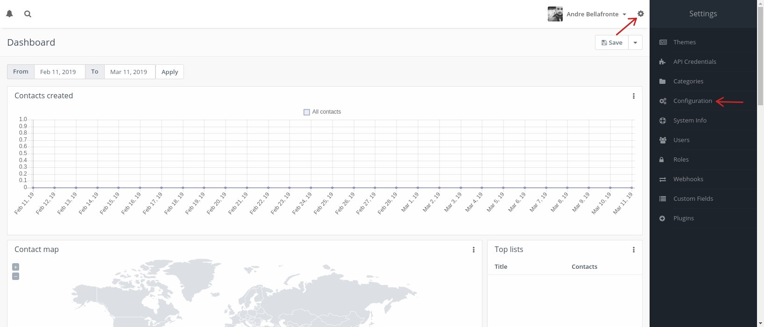
Task: Click the user avatar thumbnail
Action: tap(555, 14)
